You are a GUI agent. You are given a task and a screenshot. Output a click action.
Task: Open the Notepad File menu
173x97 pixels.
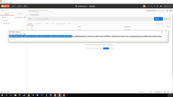click(10, 34)
